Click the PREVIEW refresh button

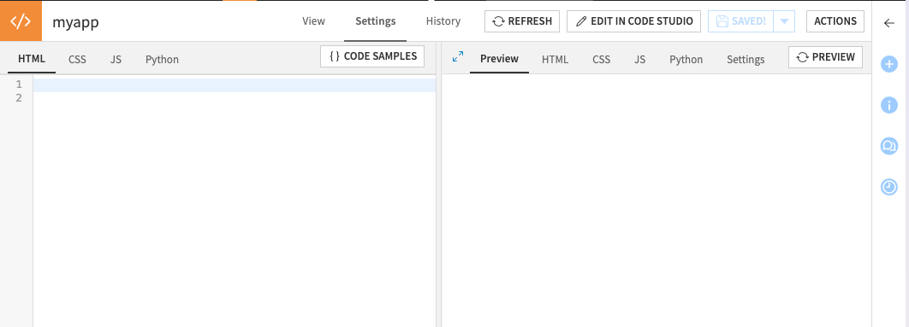(x=825, y=57)
